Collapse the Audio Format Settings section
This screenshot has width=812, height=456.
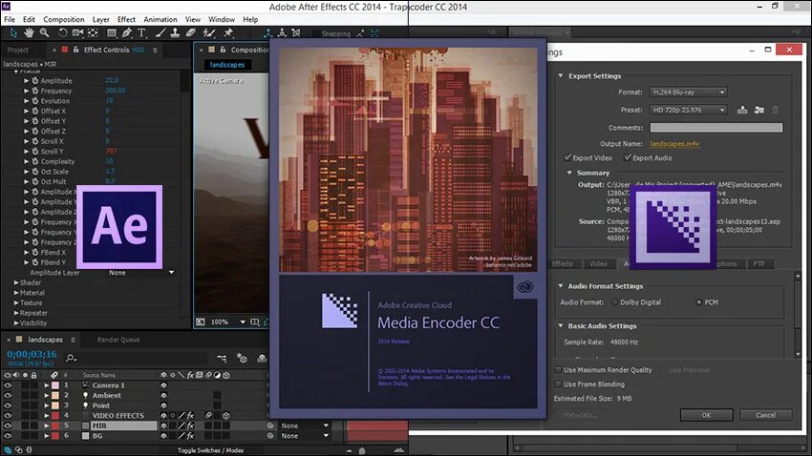coord(561,286)
